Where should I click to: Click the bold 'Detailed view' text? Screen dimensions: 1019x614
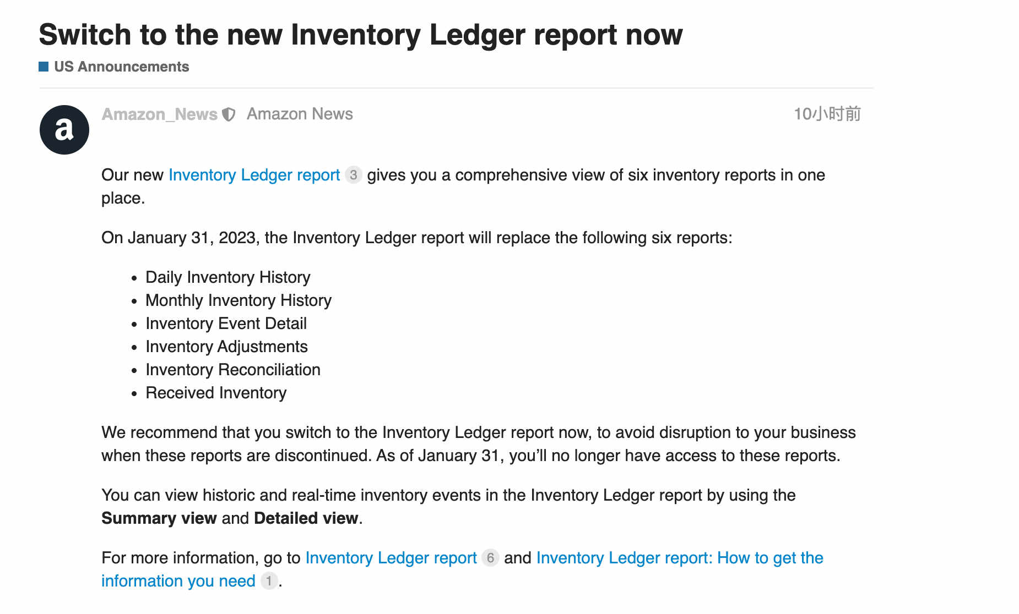(x=306, y=518)
